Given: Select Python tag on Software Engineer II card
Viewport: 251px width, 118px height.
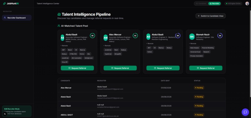Looking at the screenshot, I should (150, 52).
